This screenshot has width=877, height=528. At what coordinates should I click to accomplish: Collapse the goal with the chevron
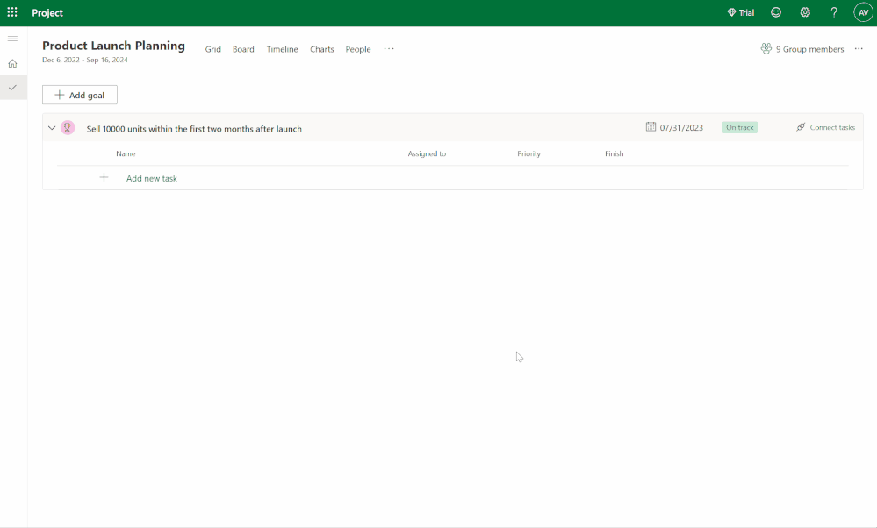click(52, 128)
